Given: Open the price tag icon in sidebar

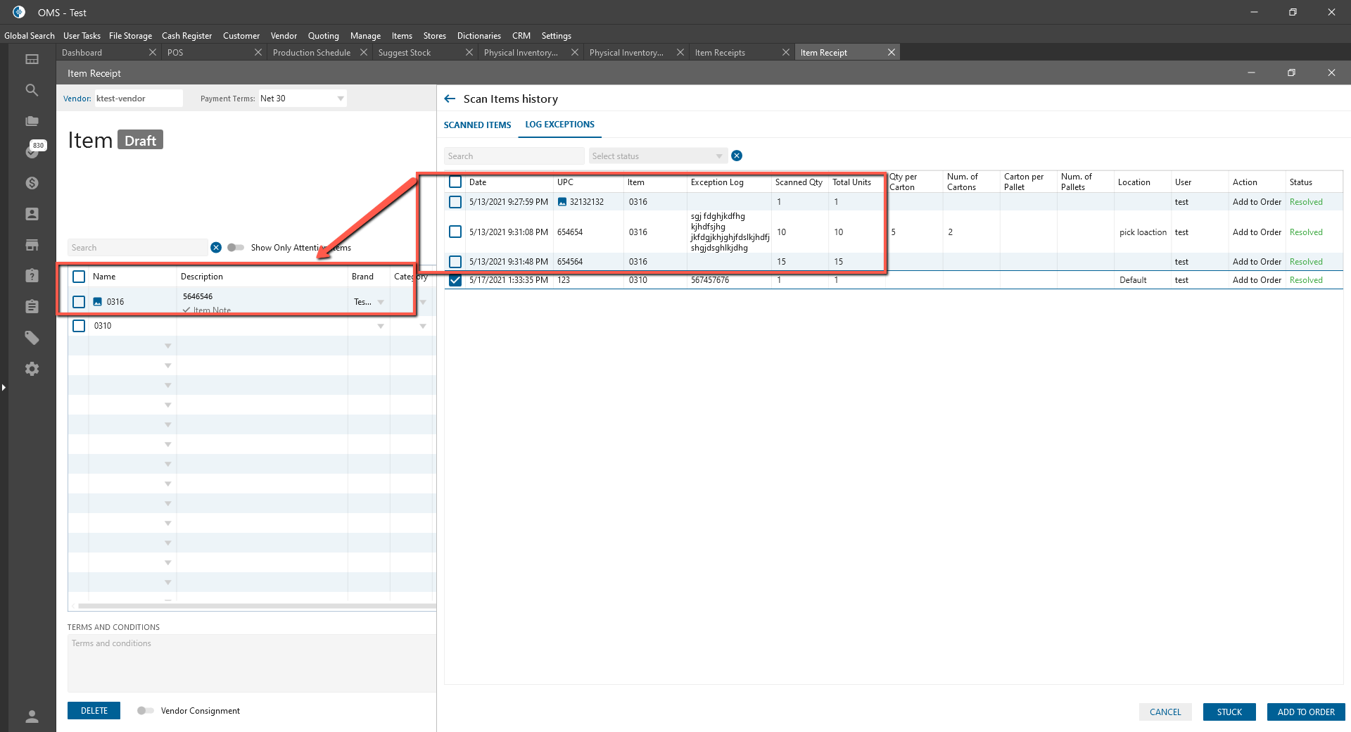Looking at the screenshot, I should [32, 338].
